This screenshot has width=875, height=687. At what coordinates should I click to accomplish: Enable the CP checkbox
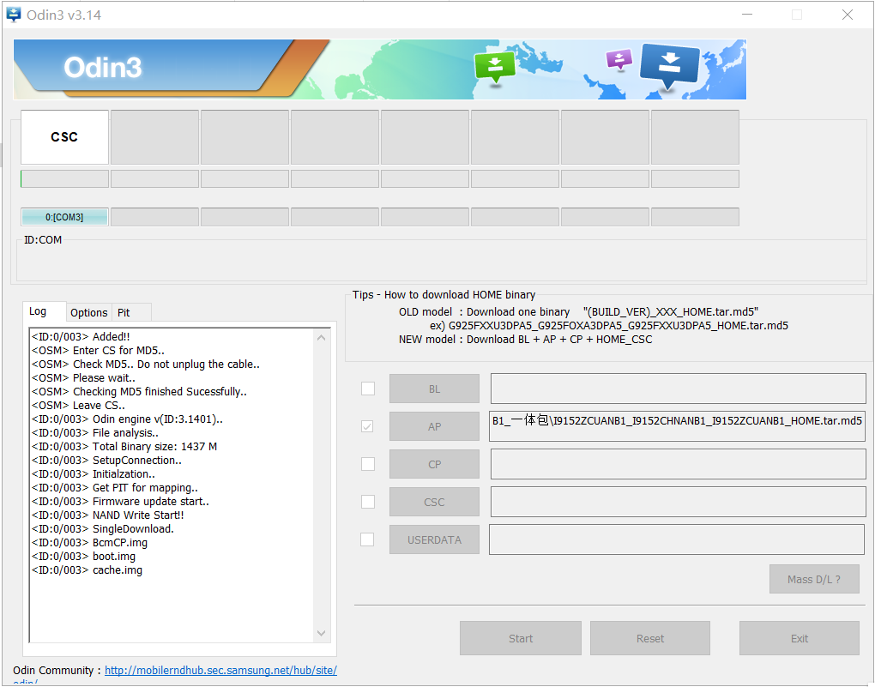point(368,464)
